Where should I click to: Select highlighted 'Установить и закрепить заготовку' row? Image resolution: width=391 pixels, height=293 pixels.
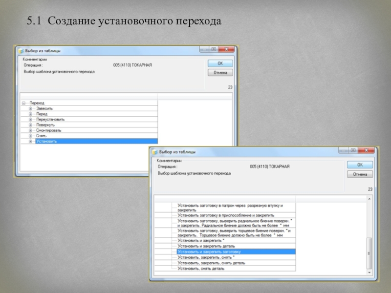point(209,252)
